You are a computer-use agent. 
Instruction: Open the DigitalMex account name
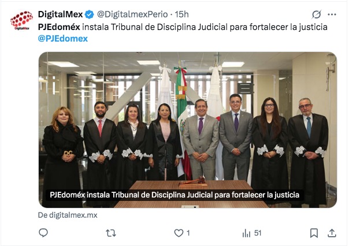[60, 14]
